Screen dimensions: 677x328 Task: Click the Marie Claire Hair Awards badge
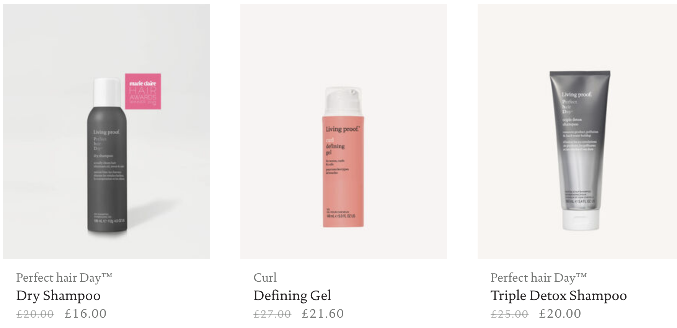(143, 91)
